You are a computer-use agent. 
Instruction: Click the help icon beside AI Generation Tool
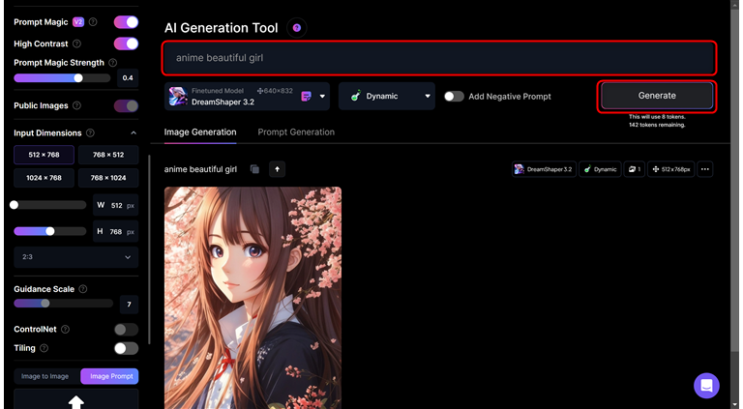[297, 28]
